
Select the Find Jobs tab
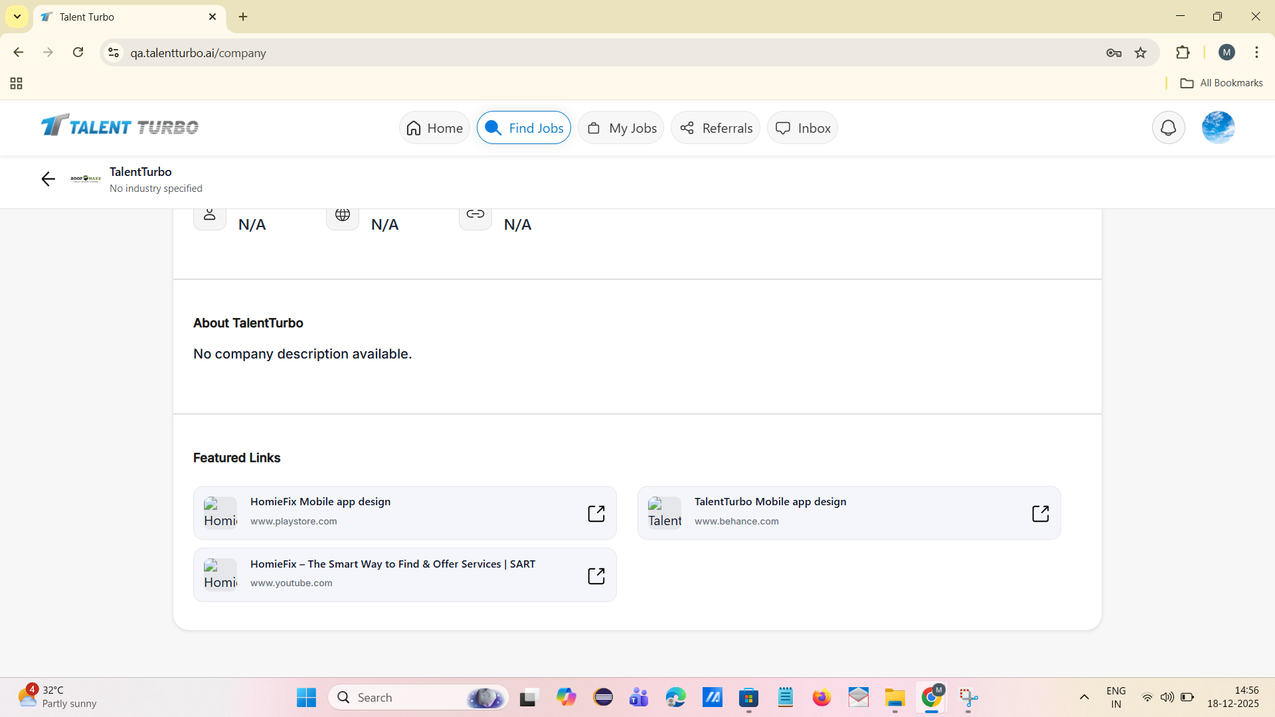[524, 128]
